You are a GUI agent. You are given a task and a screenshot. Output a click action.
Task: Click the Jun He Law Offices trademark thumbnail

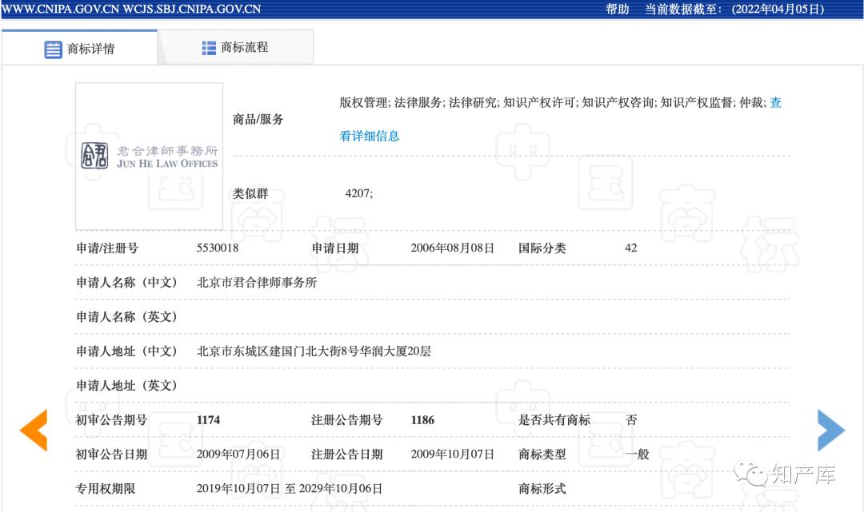point(149,157)
